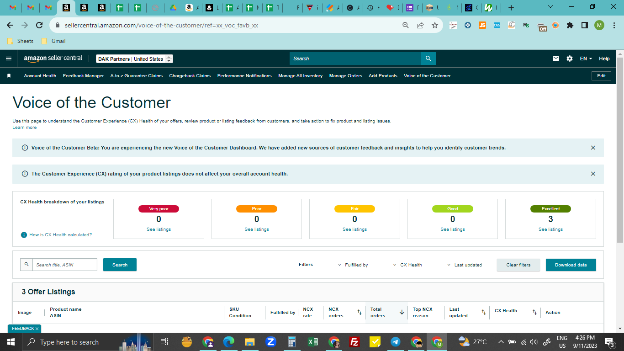Click the info icon beside CX Health calculated
The image size is (624, 351).
click(24, 235)
